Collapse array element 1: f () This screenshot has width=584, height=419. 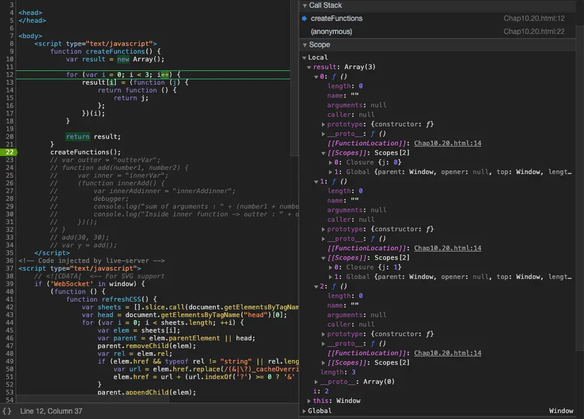(x=316, y=182)
